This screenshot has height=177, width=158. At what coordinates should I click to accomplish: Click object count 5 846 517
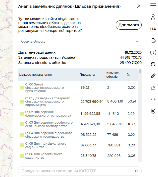point(115,124)
